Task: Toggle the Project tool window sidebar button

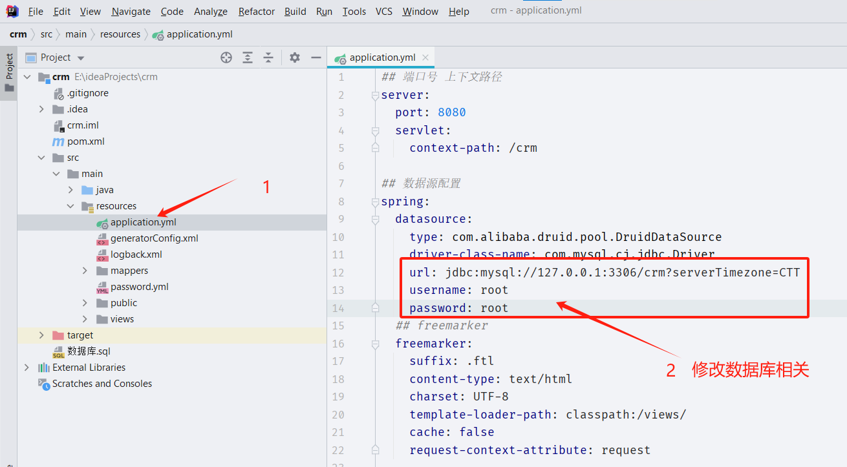Action: (9, 73)
